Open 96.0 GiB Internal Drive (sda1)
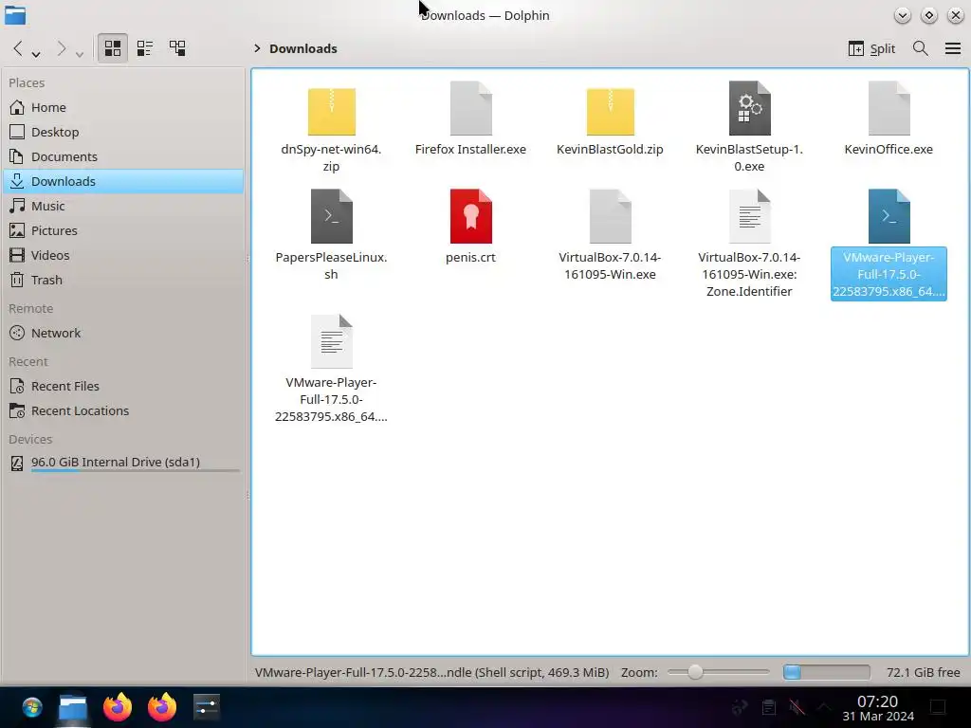This screenshot has width=971, height=728. [x=123, y=463]
